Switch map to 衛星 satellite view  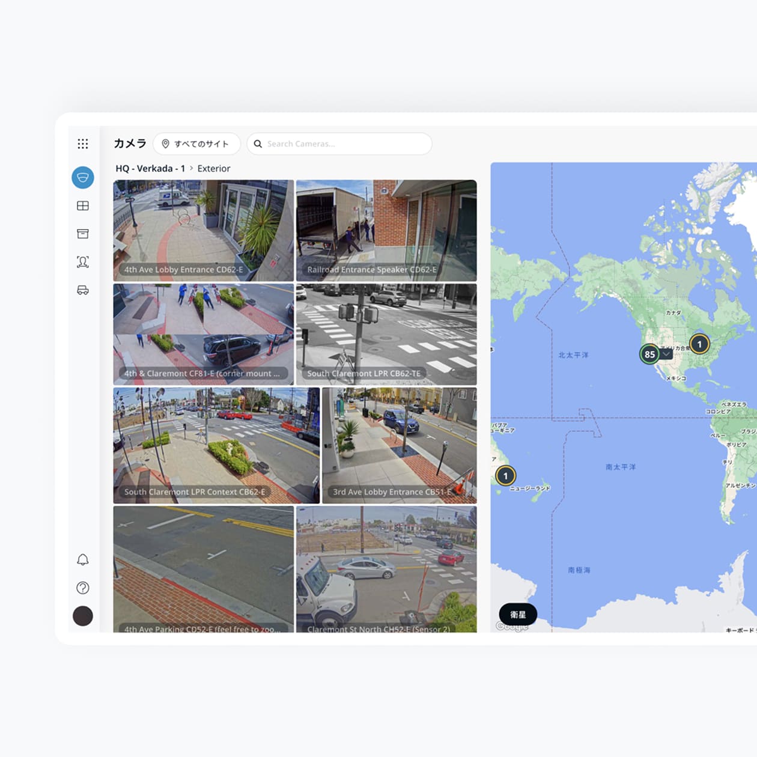(x=518, y=614)
